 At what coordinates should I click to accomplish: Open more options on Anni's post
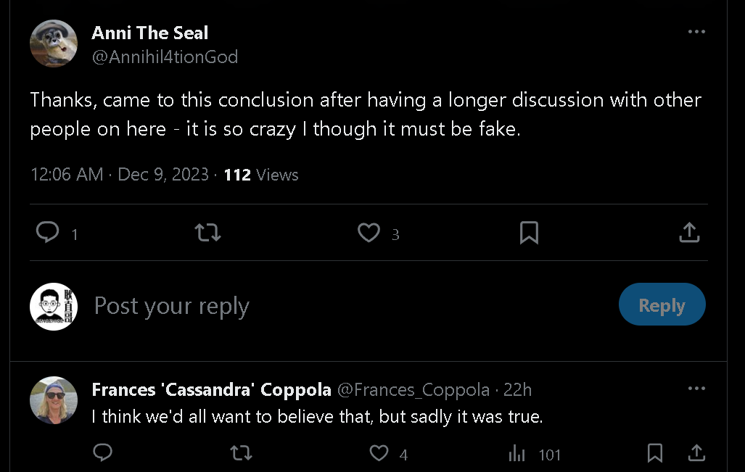(696, 32)
